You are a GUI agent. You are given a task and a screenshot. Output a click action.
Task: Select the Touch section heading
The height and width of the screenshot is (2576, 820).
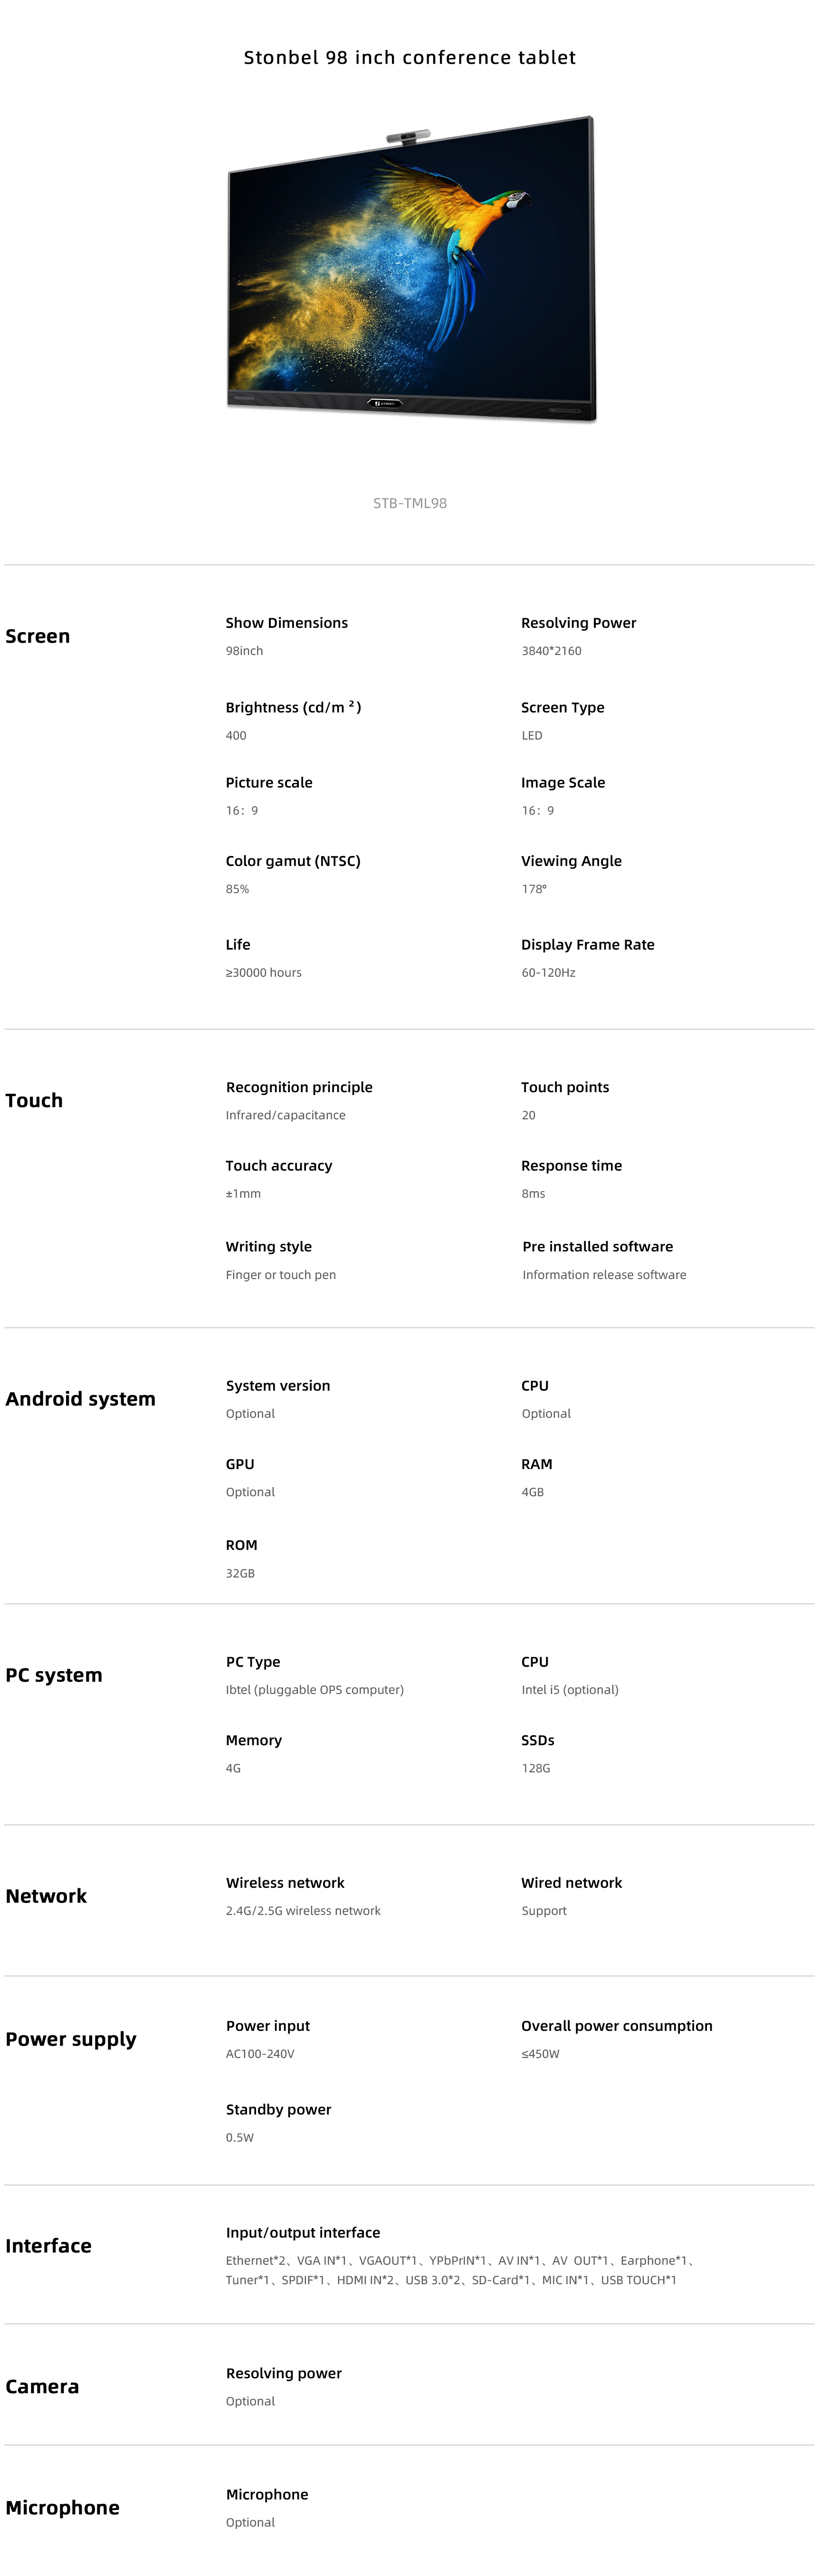[x=34, y=1100]
